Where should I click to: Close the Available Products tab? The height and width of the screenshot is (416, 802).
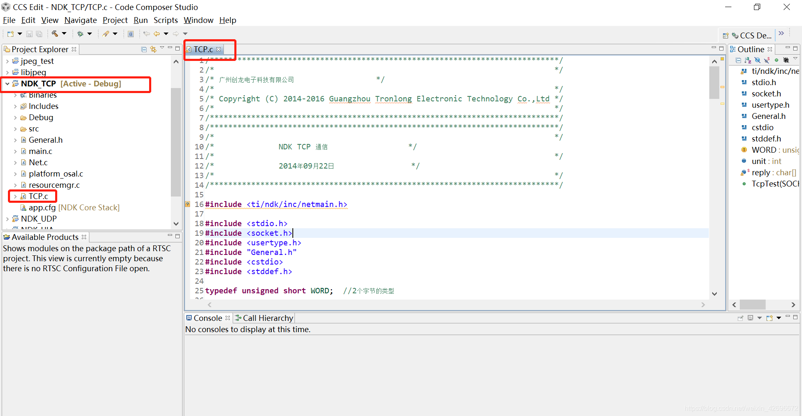[x=84, y=237]
